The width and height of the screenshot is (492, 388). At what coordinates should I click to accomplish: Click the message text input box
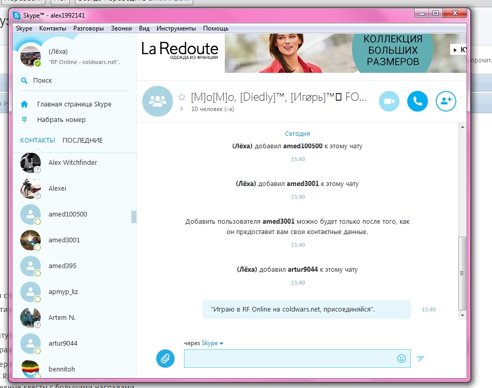(289, 358)
